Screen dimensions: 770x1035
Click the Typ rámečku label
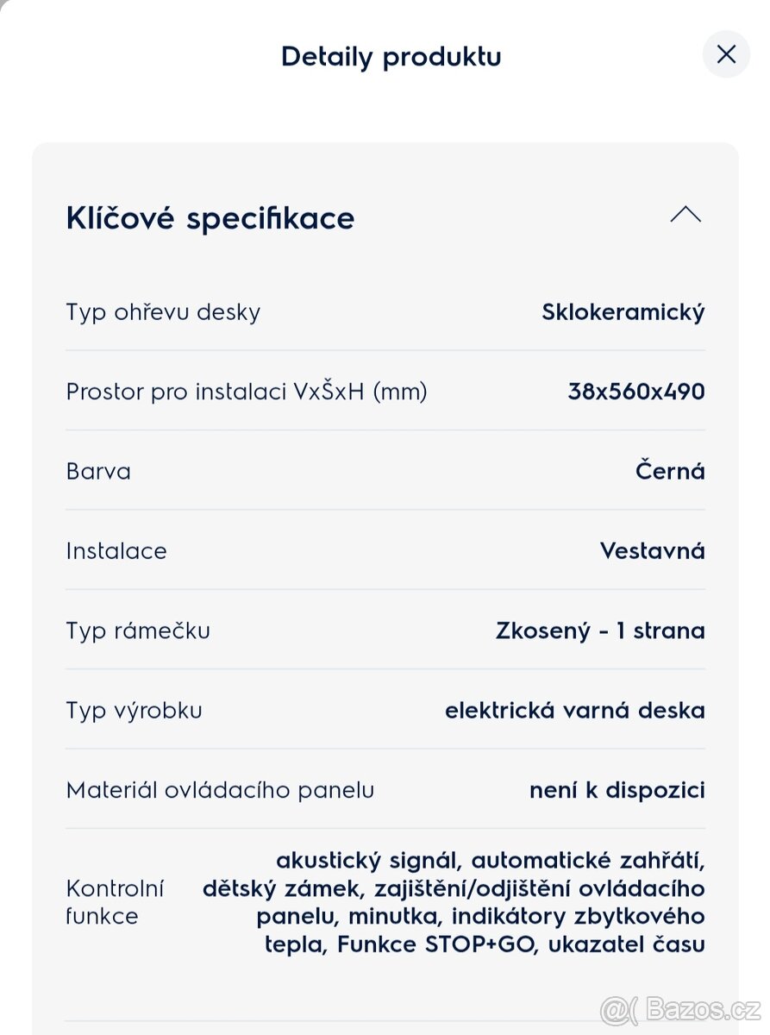(x=138, y=630)
